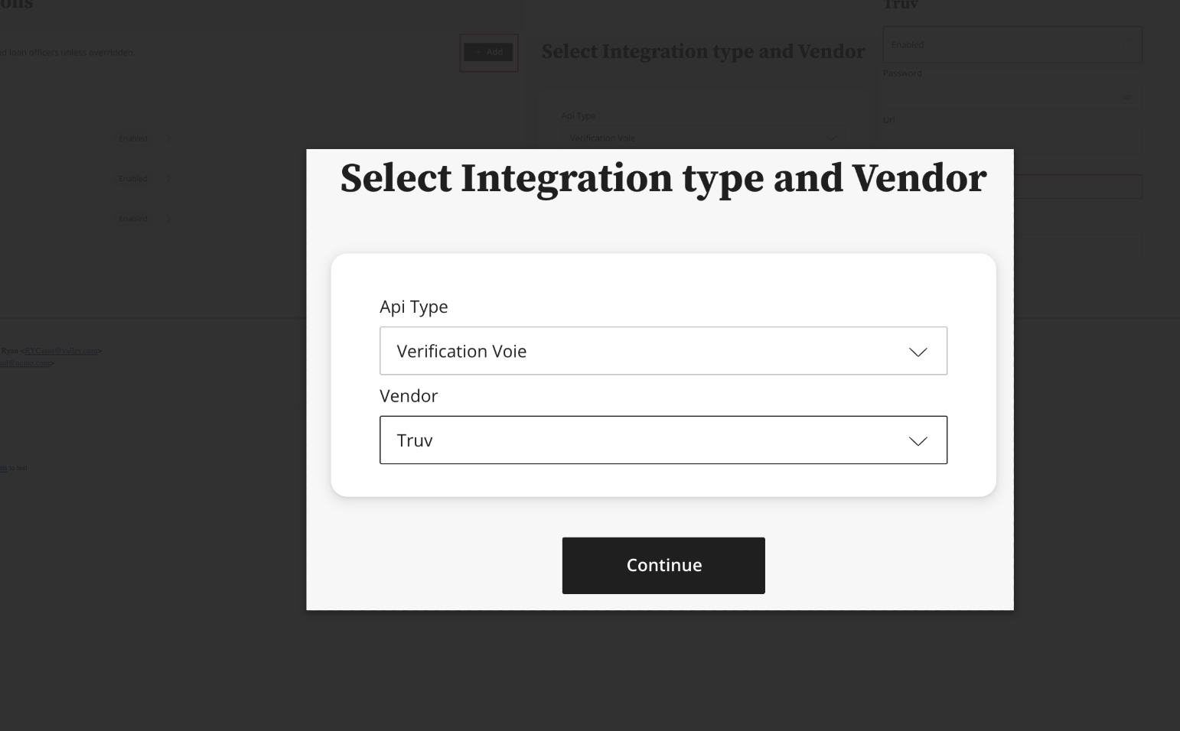Expand the topmost Enabled row arrow
This screenshot has width=1180, height=731.
(168, 138)
